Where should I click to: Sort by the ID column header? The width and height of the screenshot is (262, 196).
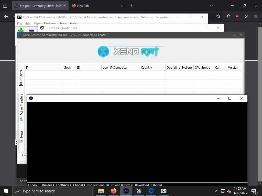[x=89, y=67]
